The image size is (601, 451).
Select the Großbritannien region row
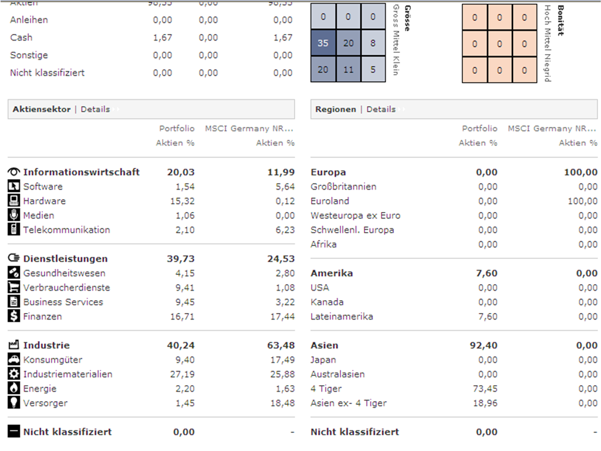(x=454, y=187)
